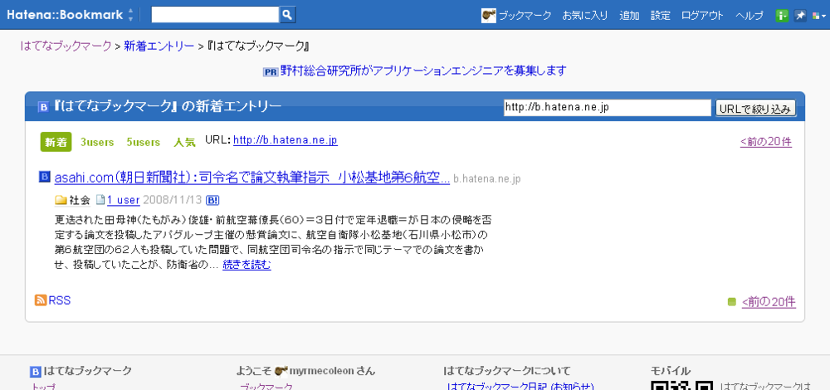Click the B icon in the panel title
The image size is (830, 390).
point(43,107)
